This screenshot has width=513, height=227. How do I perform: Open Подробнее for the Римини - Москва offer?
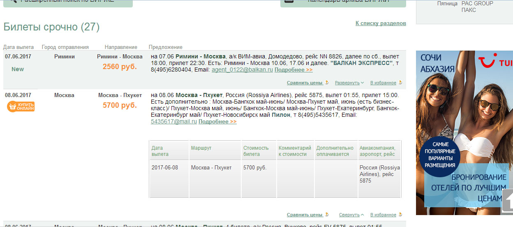[x=293, y=70]
